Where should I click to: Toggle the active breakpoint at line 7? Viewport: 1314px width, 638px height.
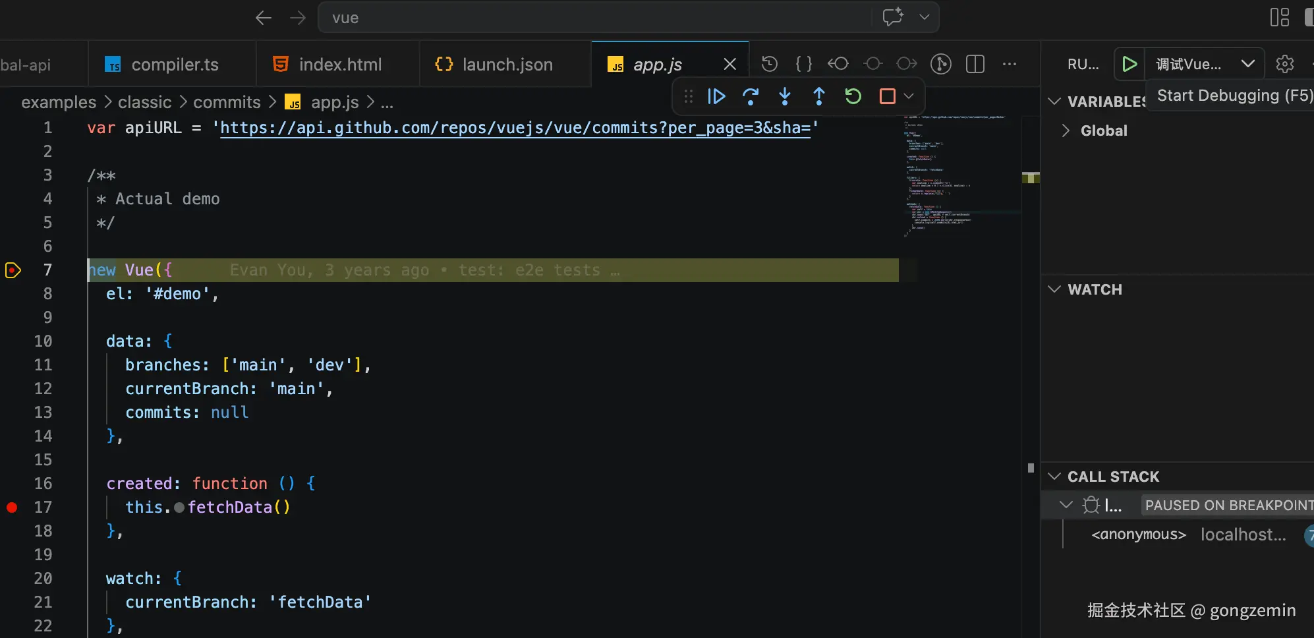coord(13,270)
